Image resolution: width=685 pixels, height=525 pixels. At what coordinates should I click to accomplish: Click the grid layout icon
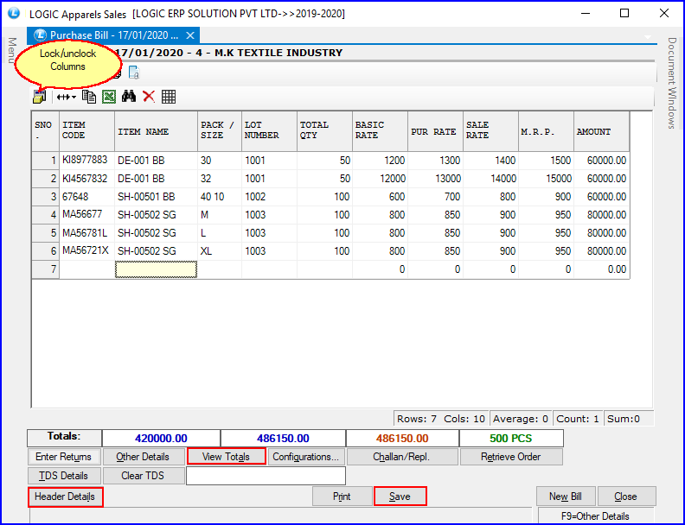click(x=169, y=97)
